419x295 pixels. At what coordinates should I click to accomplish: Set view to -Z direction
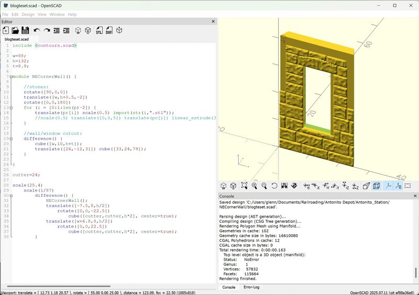[356, 186]
